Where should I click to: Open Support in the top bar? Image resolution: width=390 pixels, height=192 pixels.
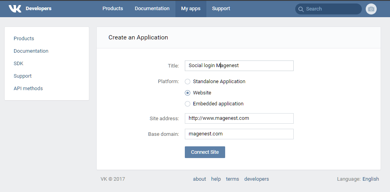tap(221, 9)
